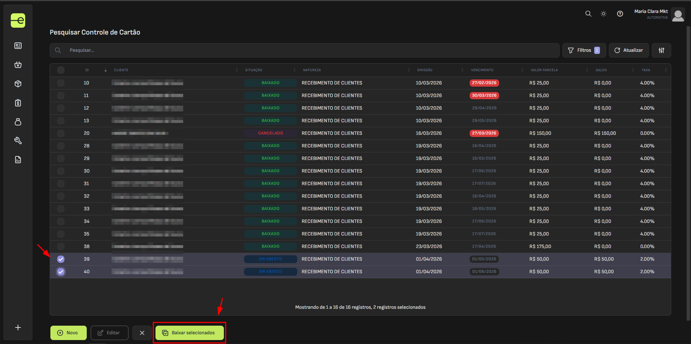The image size is (691, 344).
Task: Toggle the select-all checkbox in table header
Action: pos(61,70)
